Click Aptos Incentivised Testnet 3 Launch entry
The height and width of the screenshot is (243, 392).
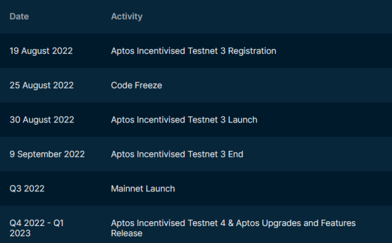click(x=184, y=120)
